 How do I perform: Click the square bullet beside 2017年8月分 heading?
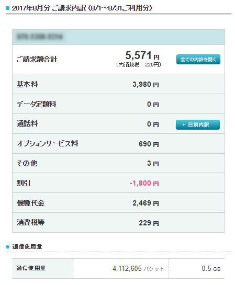point(7,8)
